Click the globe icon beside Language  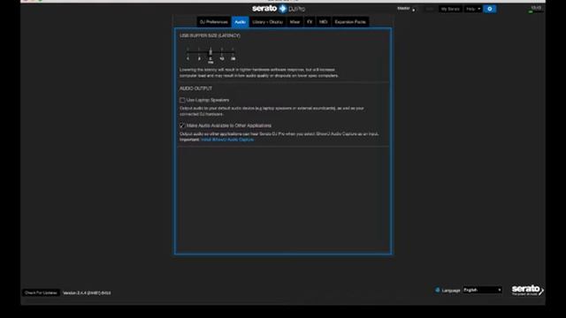(437, 290)
